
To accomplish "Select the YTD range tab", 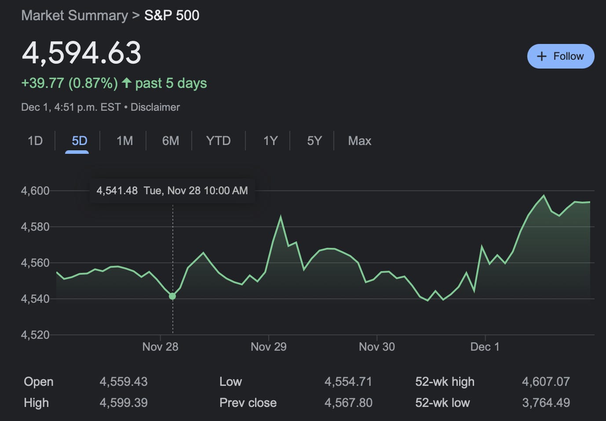I will [218, 141].
